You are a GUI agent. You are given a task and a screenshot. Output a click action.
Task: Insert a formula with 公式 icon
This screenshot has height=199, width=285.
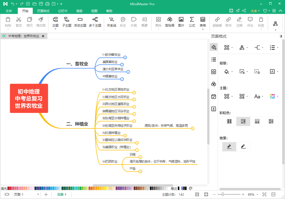point(192,22)
